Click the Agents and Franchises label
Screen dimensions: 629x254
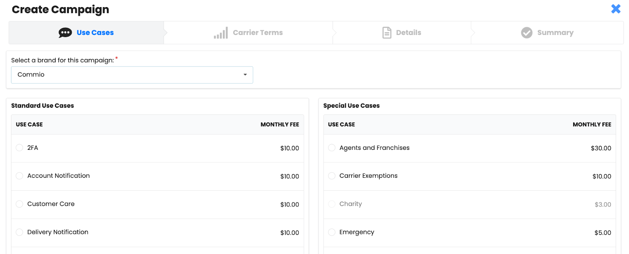point(374,148)
